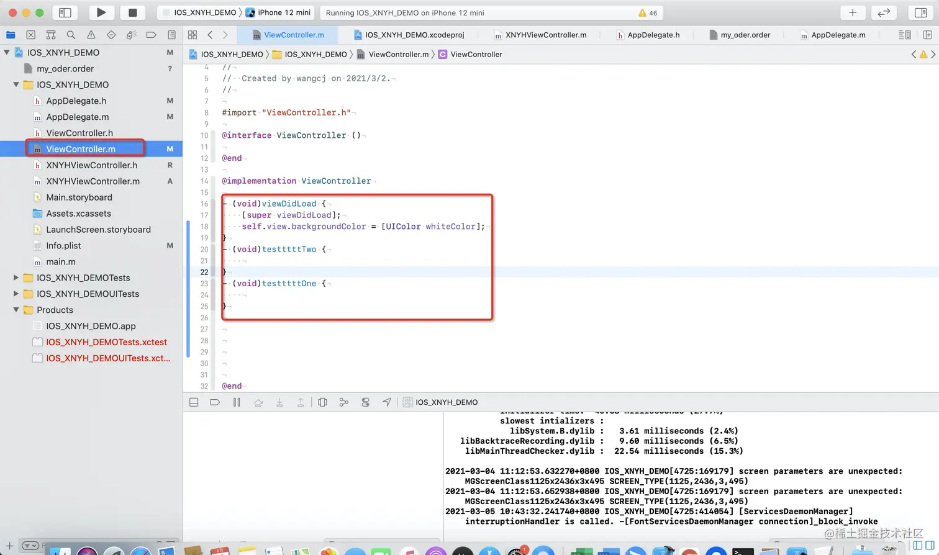
Task: Switch to the IOS_XNYH_DEMO.xcodeproj tab
Action: 409,35
